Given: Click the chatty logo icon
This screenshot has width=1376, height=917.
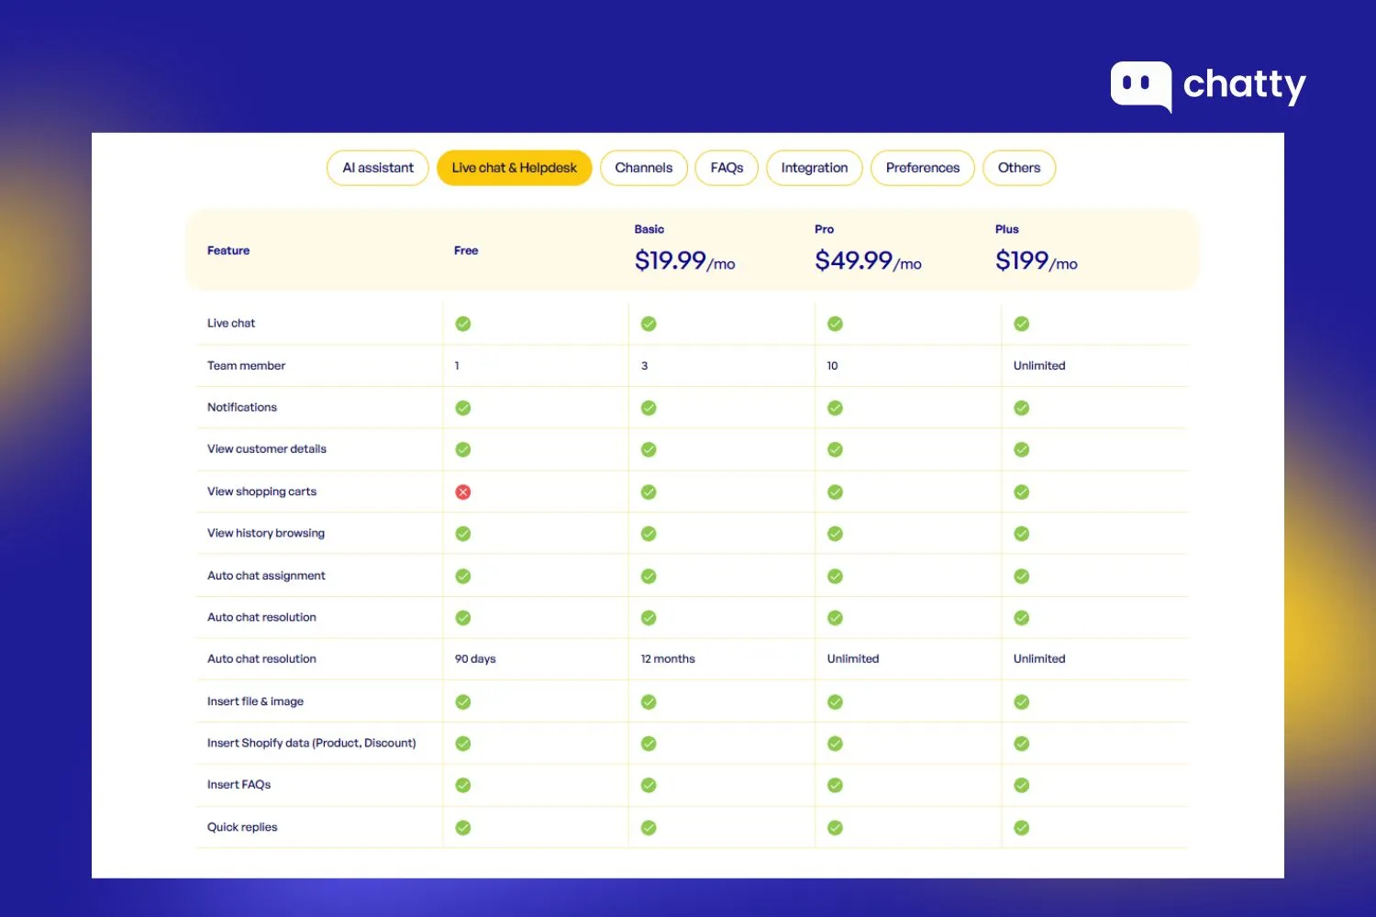Looking at the screenshot, I should pyautogui.click(x=1141, y=87).
